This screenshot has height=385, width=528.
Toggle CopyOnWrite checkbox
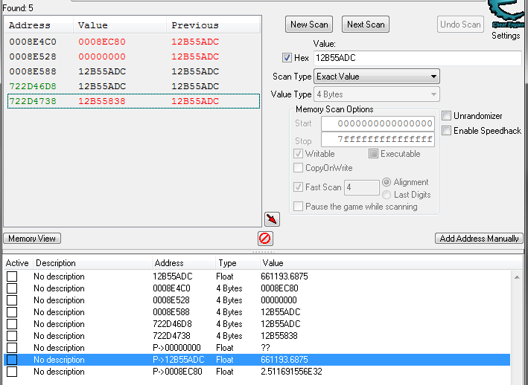(299, 168)
